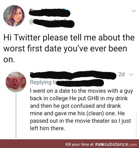Expand the original tweet's options chevron
The height and width of the screenshot is (148, 139).
click(x=134, y=11)
